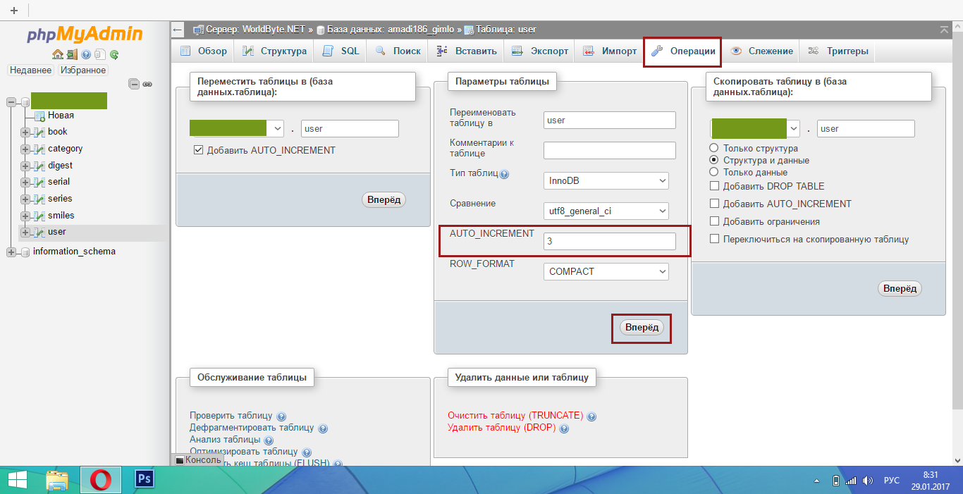Open the InnoDB table type dropdown
963x494 pixels.
tap(606, 180)
